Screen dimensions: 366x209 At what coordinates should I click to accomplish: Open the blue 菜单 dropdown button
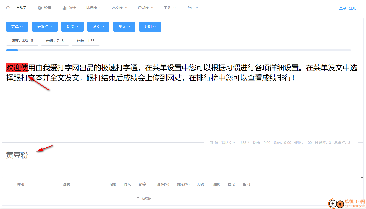tap(17, 27)
